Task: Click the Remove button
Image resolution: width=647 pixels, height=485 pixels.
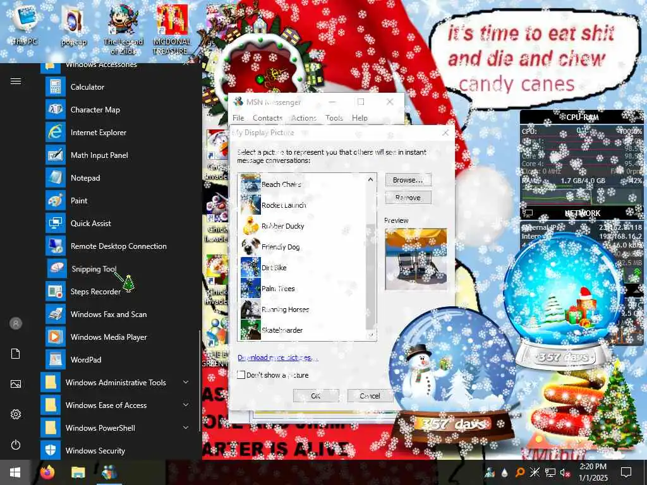Action: click(x=408, y=198)
